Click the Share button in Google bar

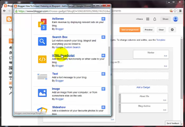coord(165,19)
